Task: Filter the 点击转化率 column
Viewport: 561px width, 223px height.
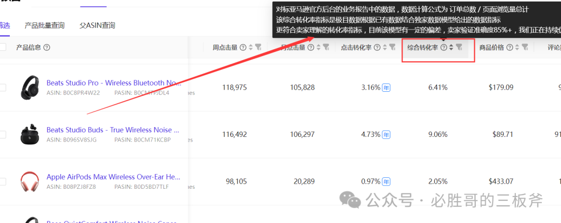Action: click(x=392, y=47)
